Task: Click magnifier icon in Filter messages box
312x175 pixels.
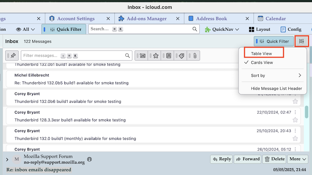Action: tap(127, 55)
